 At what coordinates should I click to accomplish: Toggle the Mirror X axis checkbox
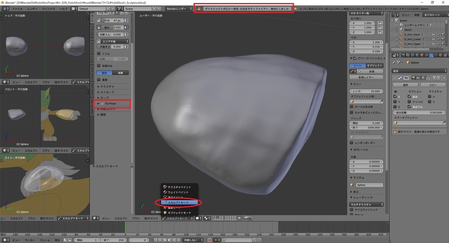(x=395, y=96)
